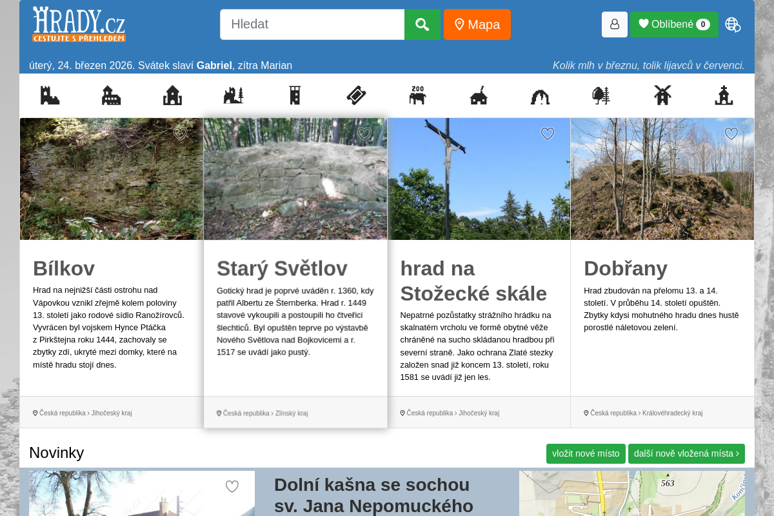Select the lookout tower category icon
The height and width of the screenshot is (516, 774).
click(295, 95)
